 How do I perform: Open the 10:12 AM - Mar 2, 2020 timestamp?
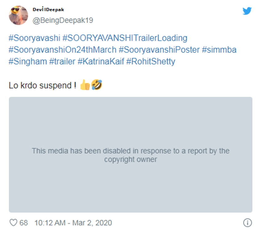(73, 223)
